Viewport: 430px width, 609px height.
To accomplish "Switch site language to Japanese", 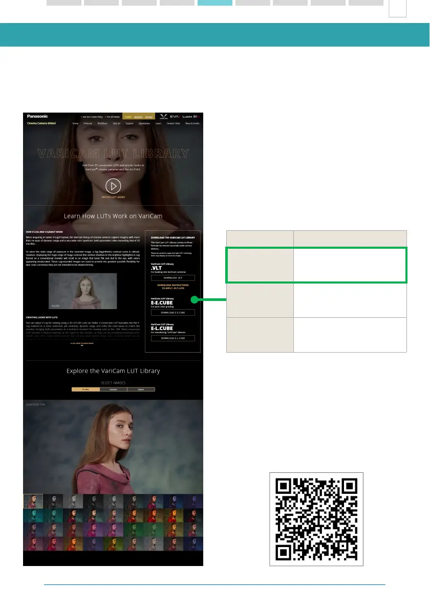I will coord(138,117).
